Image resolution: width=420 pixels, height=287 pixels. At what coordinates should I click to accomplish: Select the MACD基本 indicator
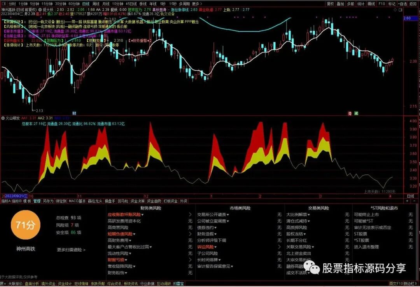(x=77, y=201)
